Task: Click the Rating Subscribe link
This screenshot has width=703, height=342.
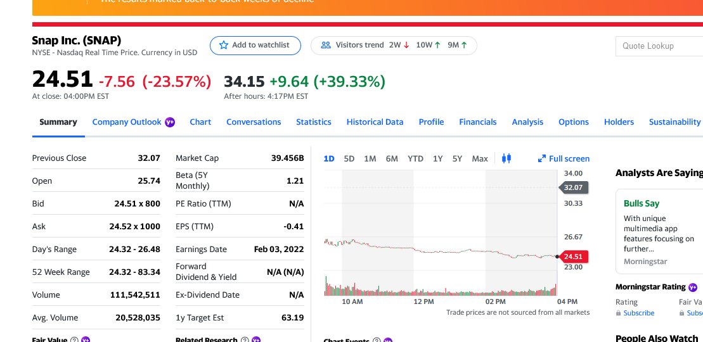Action: point(639,313)
